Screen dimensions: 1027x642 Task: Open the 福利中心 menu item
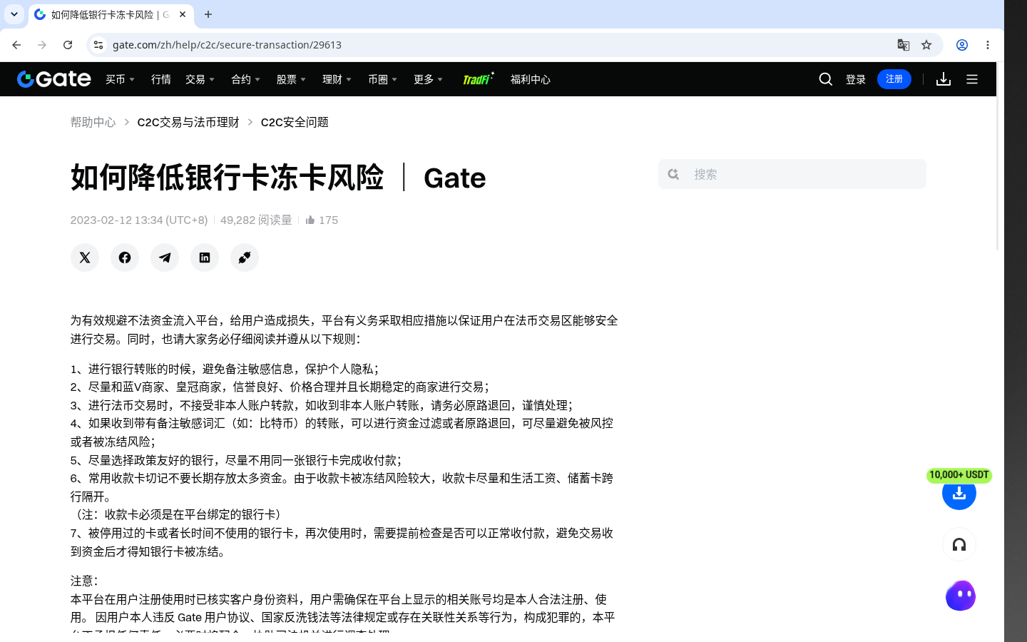coord(531,79)
